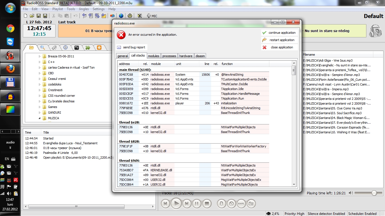Switch to 'processes' tab in error dialog
Screen dimensions: 385x216
click(x=169, y=56)
